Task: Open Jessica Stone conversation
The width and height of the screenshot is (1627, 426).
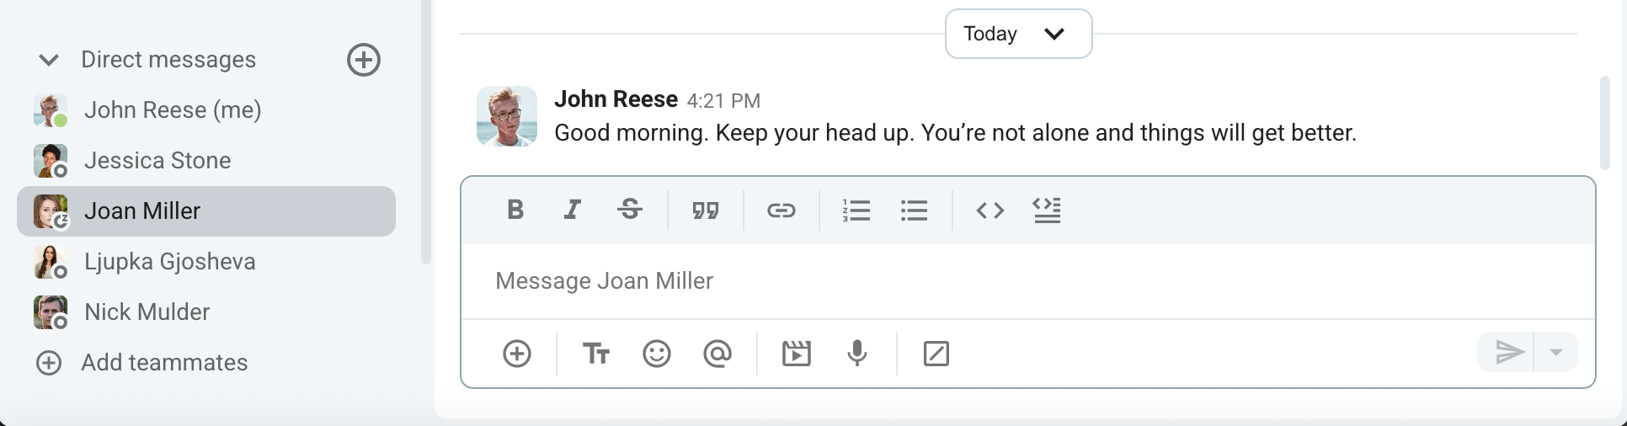Action: (x=157, y=161)
